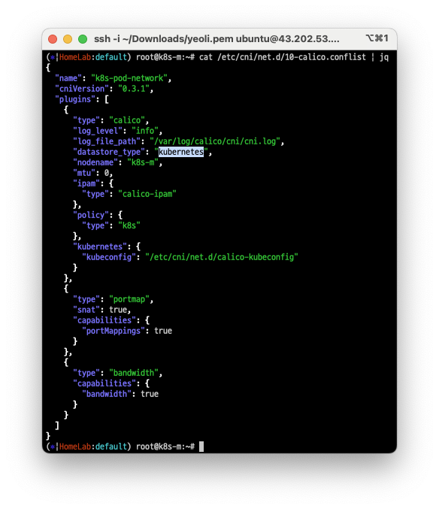This screenshot has height=509, width=439.
Task: Click the highlighted word kubernetes
Action: point(181,152)
